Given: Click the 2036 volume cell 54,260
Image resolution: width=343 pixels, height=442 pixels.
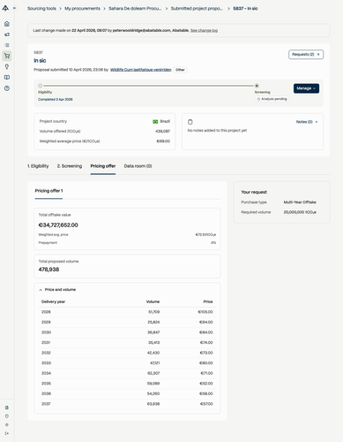Looking at the screenshot, I should [x=153, y=393].
